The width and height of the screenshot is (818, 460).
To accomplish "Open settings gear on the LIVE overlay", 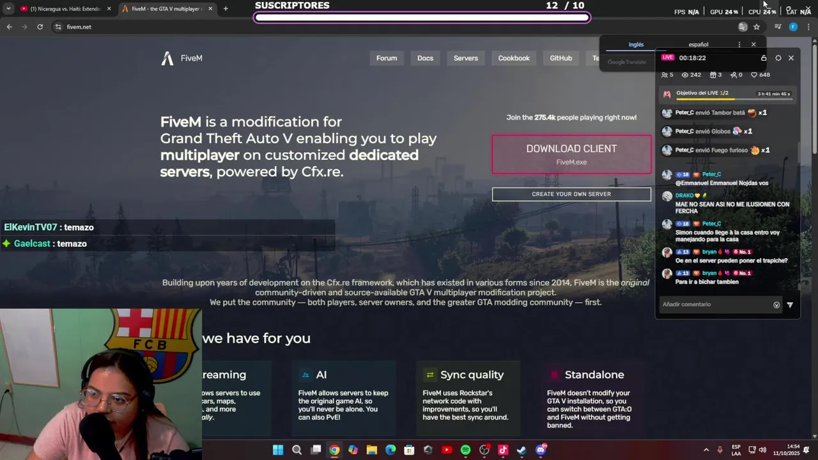I will point(778,58).
